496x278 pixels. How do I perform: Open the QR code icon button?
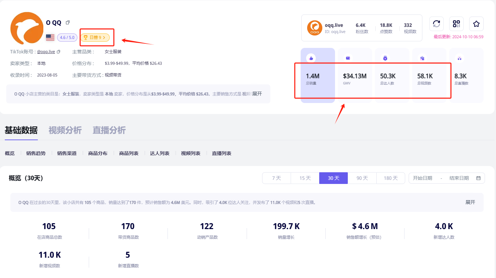point(456,24)
